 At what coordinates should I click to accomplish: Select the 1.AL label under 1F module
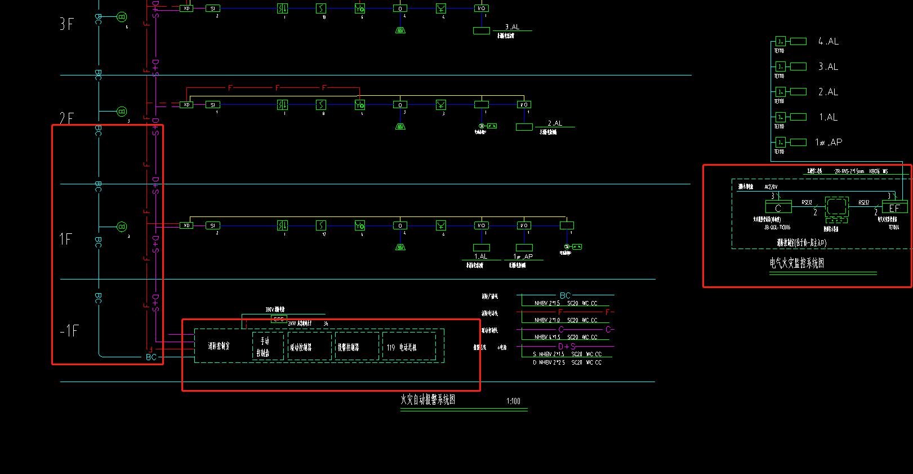point(480,256)
